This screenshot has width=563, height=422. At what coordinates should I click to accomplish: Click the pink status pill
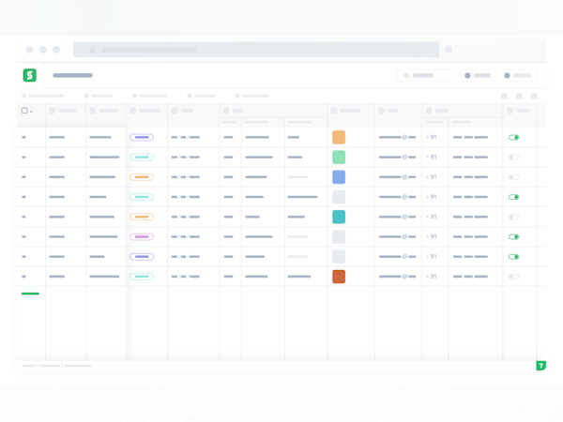coord(142,237)
